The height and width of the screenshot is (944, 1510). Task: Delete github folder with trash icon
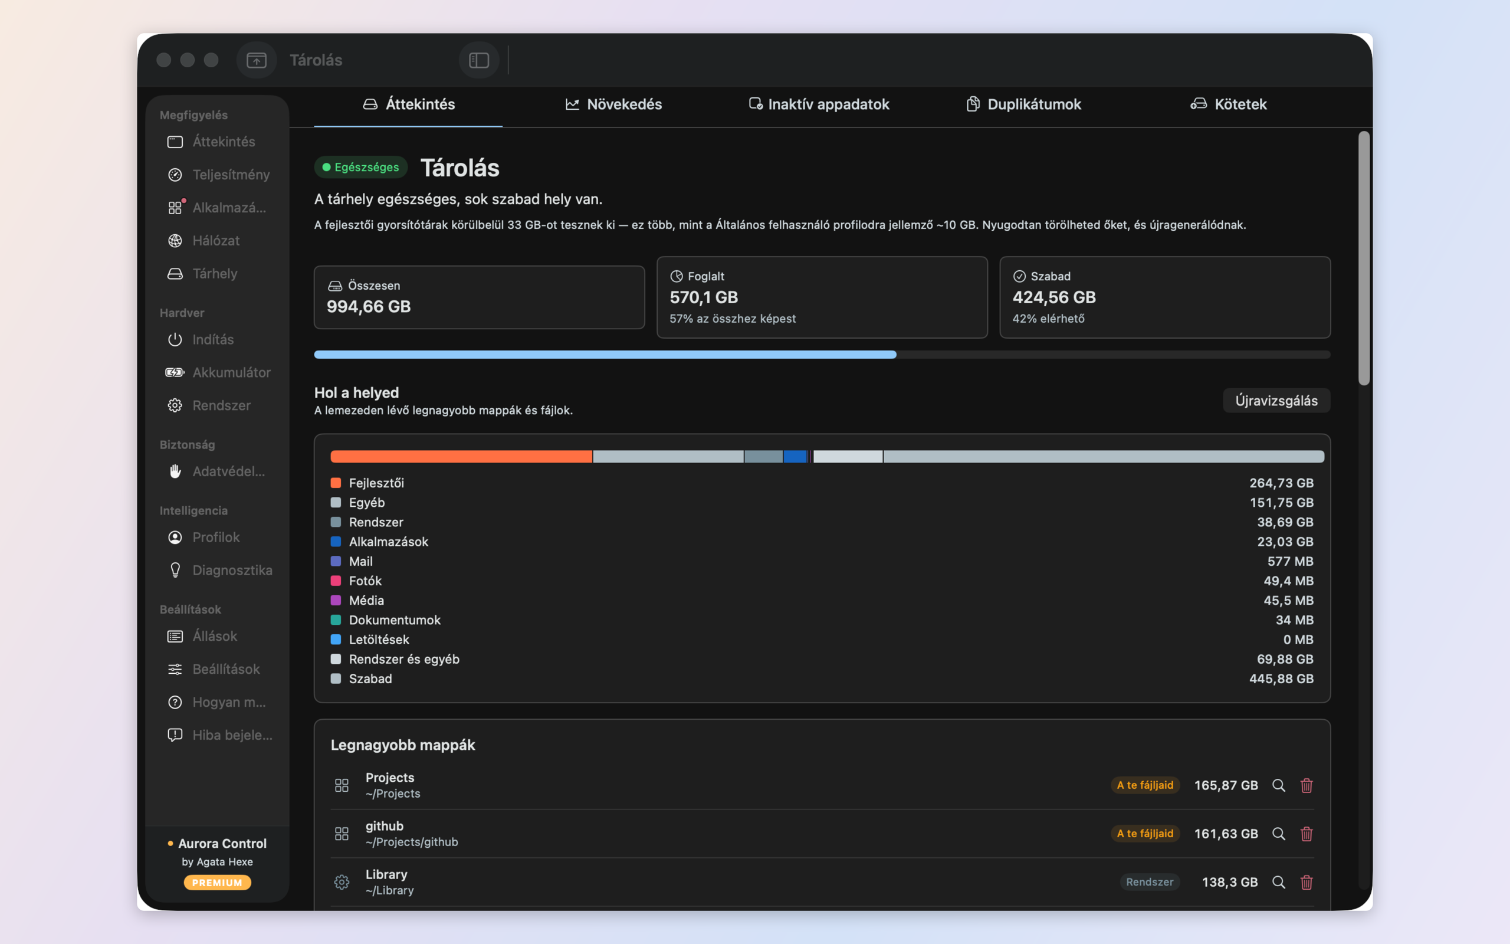coord(1307,834)
